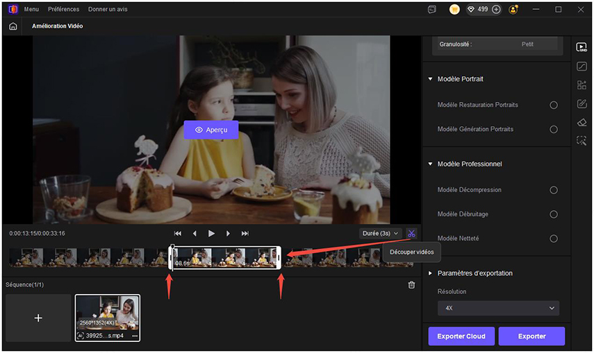Open the UHD video enhancer sidebar tool
The image size is (594, 353).
pyautogui.click(x=581, y=47)
